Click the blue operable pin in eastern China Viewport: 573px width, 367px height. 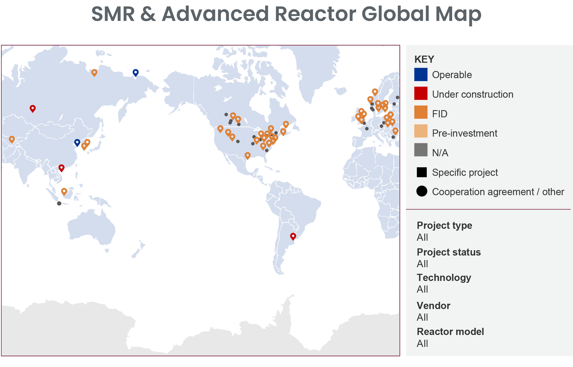(77, 142)
